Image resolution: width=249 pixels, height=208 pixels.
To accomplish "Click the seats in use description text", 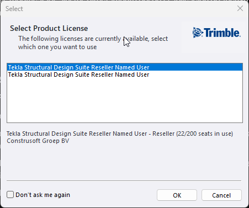I will click(120, 134).
